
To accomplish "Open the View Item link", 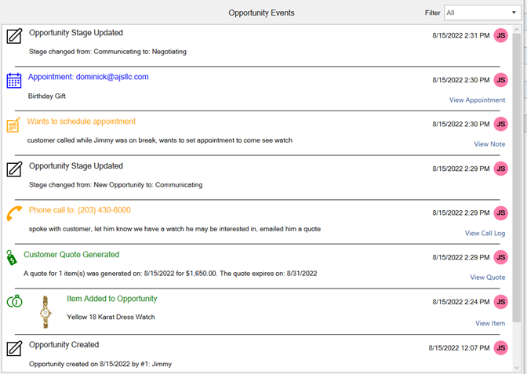I will (x=490, y=323).
